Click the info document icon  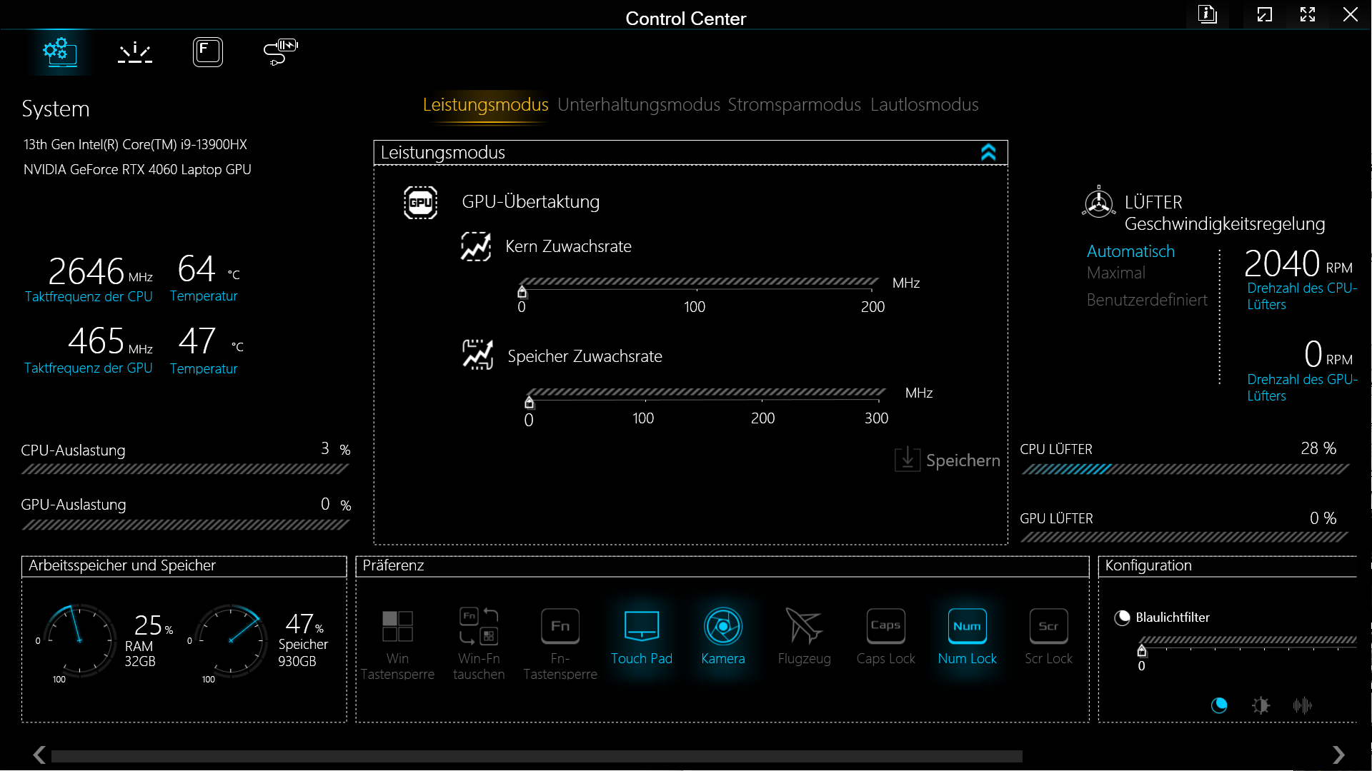1207,14
